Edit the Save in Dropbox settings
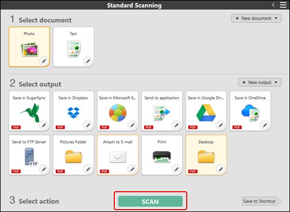290x212 pixels. (88, 125)
